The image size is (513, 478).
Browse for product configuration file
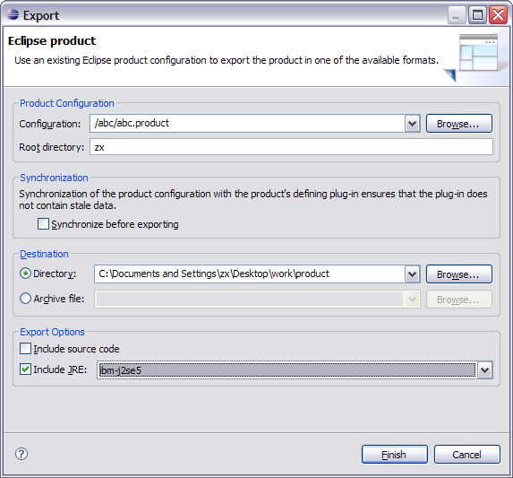pyautogui.click(x=459, y=124)
